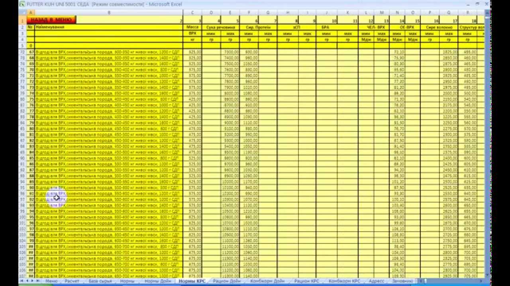
Task: Click the Суха речовина header cell
Action: coord(221,27)
